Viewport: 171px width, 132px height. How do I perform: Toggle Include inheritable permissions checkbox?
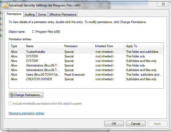(10, 104)
